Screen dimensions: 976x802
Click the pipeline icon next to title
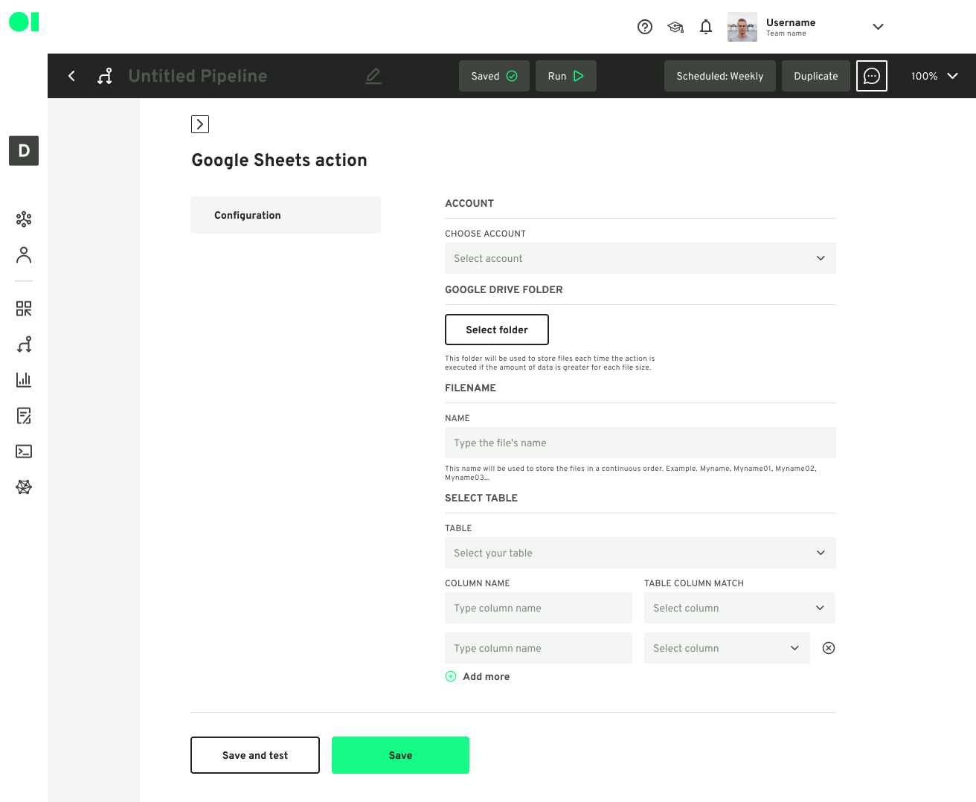pos(105,76)
